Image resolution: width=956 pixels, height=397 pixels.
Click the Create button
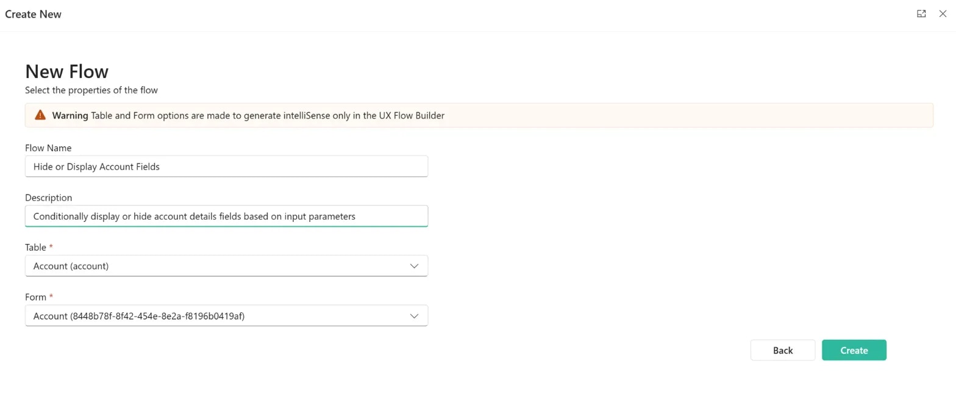[x=854, y=350]
